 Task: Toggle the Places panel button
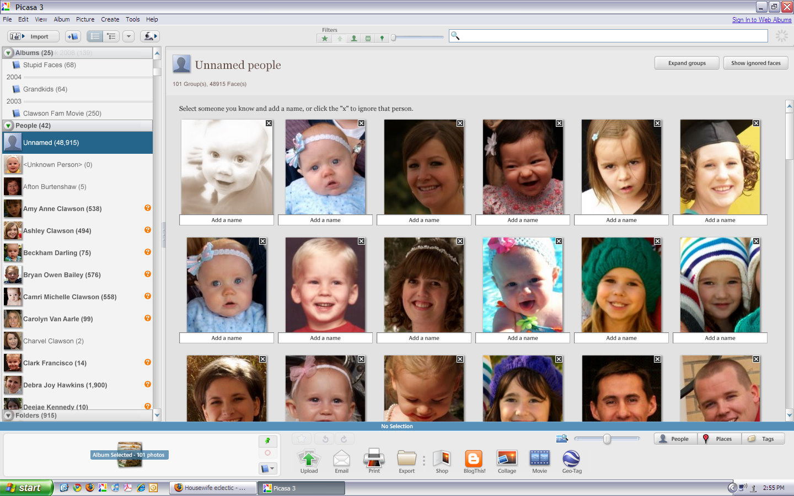click(x=720, y=439)
